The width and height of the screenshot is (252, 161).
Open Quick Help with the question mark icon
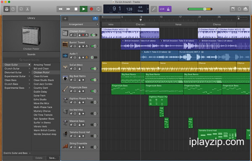(13, 9)
